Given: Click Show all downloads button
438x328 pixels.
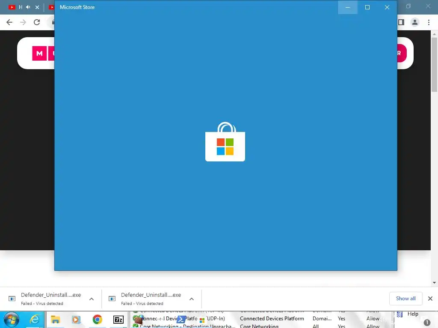Looking at the screenshot, I should 405,299.
